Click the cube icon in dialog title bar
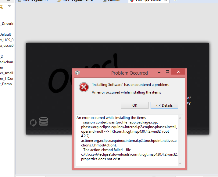218x177 pixels. (77, 73)
